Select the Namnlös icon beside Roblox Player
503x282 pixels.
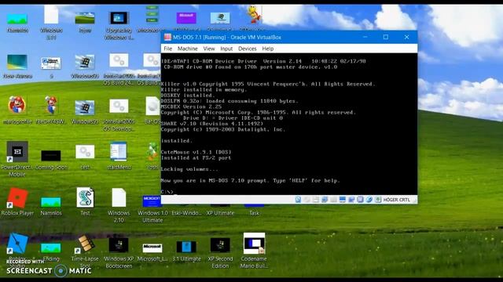51,206
